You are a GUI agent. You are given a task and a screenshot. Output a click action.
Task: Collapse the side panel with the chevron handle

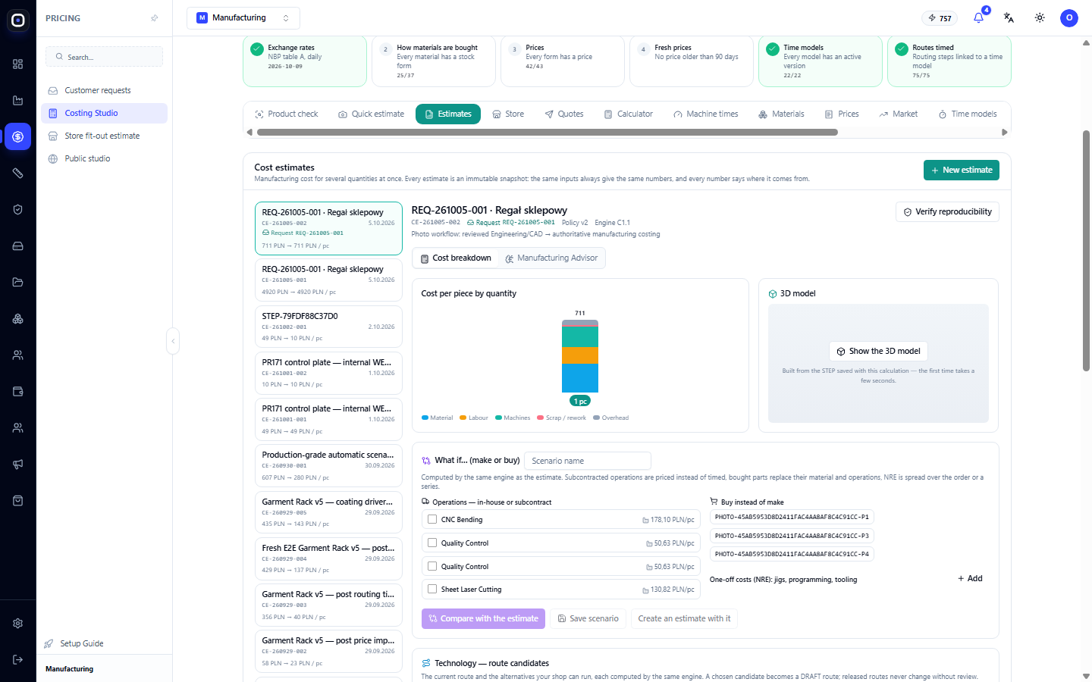click(x=173, y=341)
